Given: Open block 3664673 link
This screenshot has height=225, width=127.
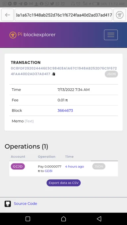Looking at the screenshot, I should point(65,111).
